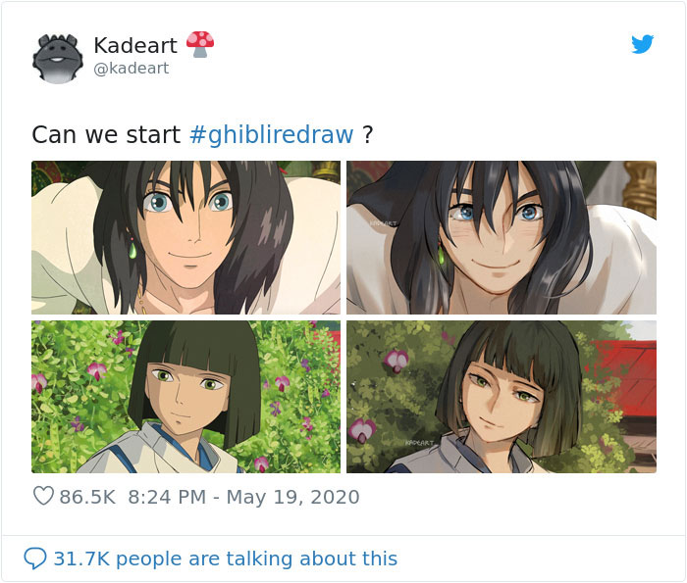Click the 86.5K likes count
Viewport: 687px width, 583px height.
coord(87,497)
